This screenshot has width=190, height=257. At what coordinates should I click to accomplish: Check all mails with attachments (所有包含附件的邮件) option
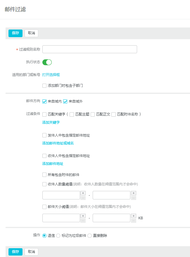click(44, 175)
